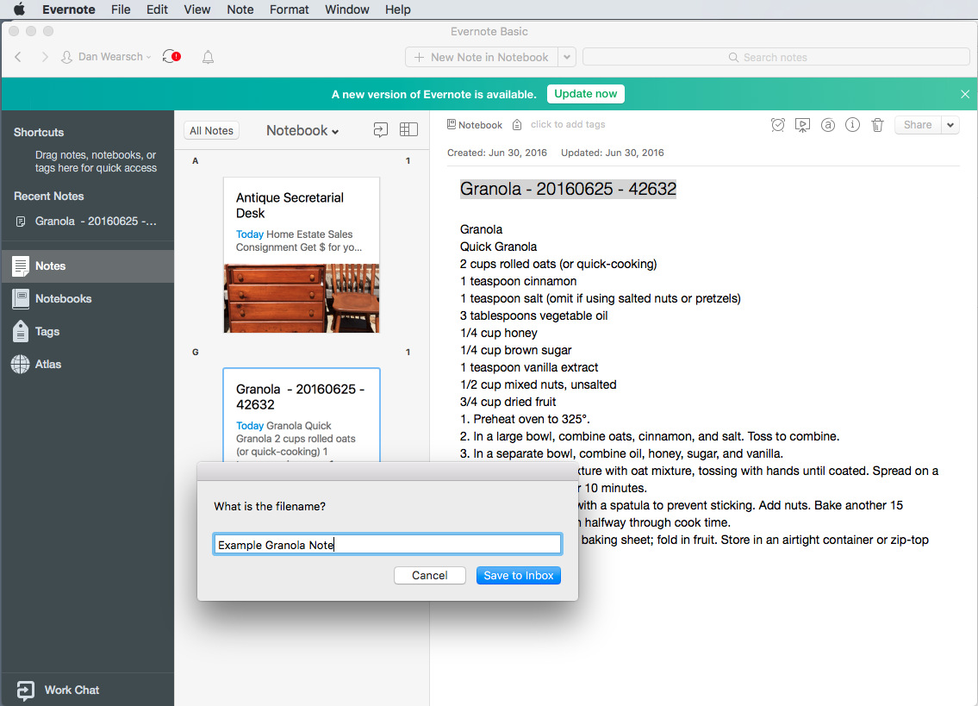Cancel the filename dialog
The height and width of the screenshot is (706, 978).
430,576
